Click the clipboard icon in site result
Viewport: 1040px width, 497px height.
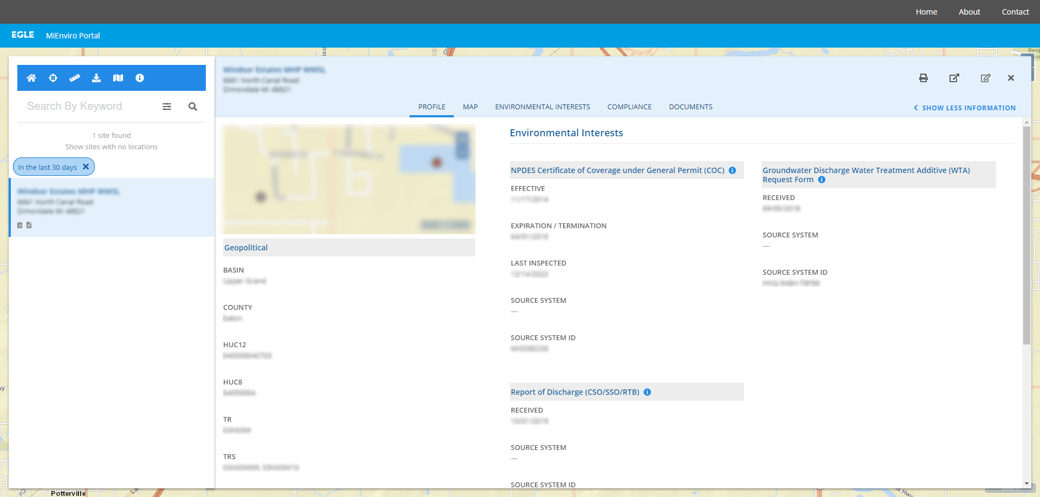pos(20,225)
